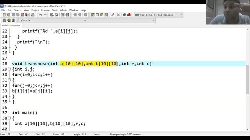Click the 'Lines: 60' status bar entry

click(x=59, y=134)
